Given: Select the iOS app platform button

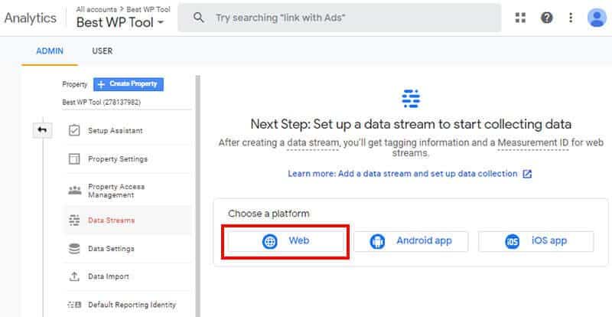Looking at the screenshot, I should click(536, 241).
